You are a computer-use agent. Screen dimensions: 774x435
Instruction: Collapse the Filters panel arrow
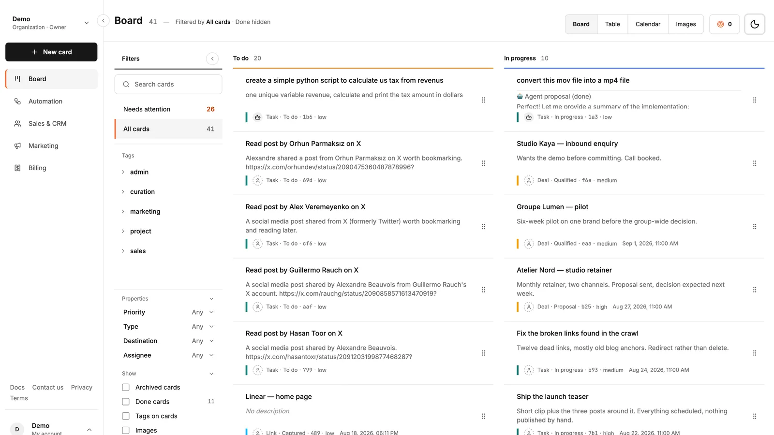pyautogui.click(x=212, y=58)
